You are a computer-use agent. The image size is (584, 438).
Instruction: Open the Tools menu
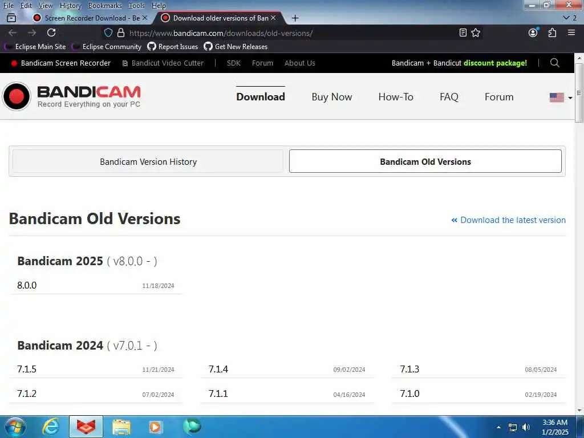coord(136,6)
